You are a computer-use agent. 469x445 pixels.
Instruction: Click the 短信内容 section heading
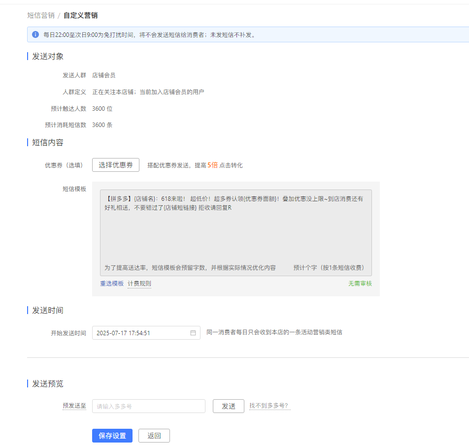(x=48, y=142)
